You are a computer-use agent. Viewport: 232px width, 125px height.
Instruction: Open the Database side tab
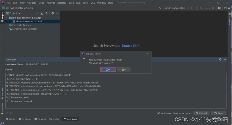pos(229,19)
